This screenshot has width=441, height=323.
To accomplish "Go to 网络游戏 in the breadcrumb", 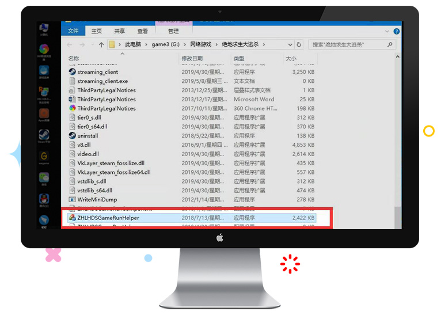I will (x=200, y=44).
